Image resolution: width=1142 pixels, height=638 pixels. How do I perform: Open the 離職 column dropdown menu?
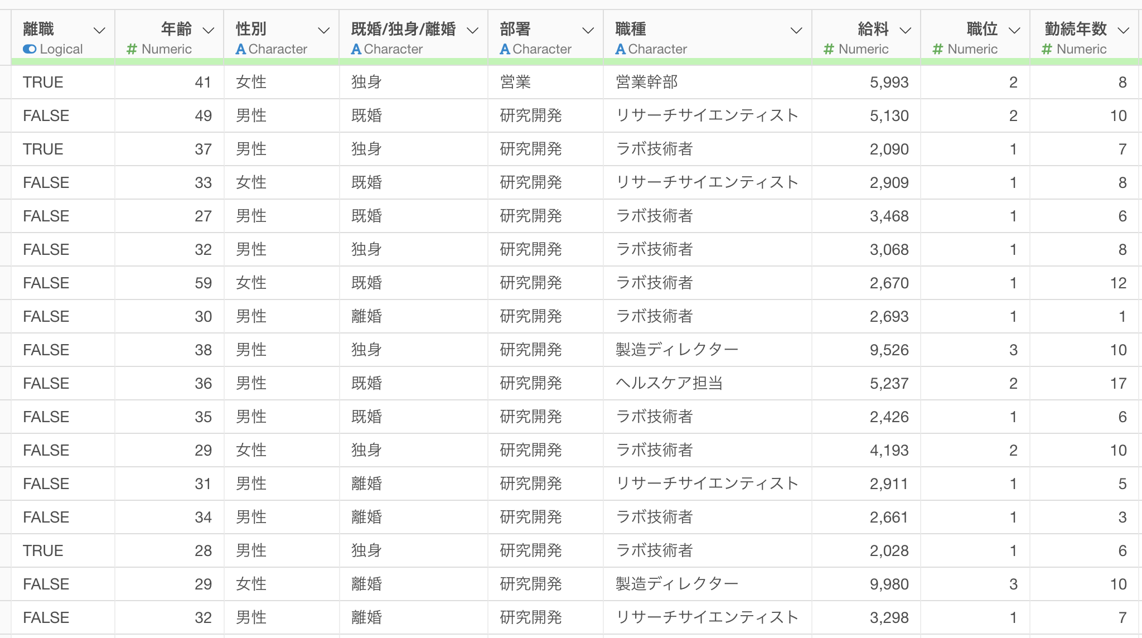tap(99, 30)
